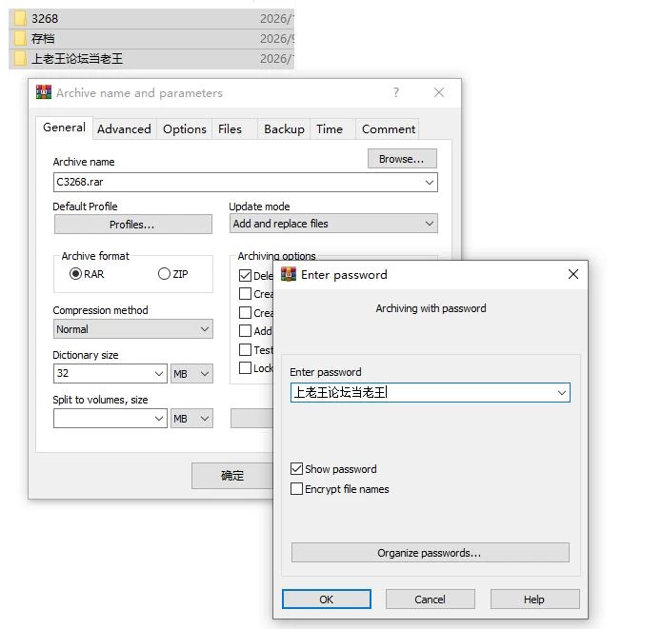The image size is (662, 629).
Task: Select the 存档 folder name text
Action: click(43, 38)
